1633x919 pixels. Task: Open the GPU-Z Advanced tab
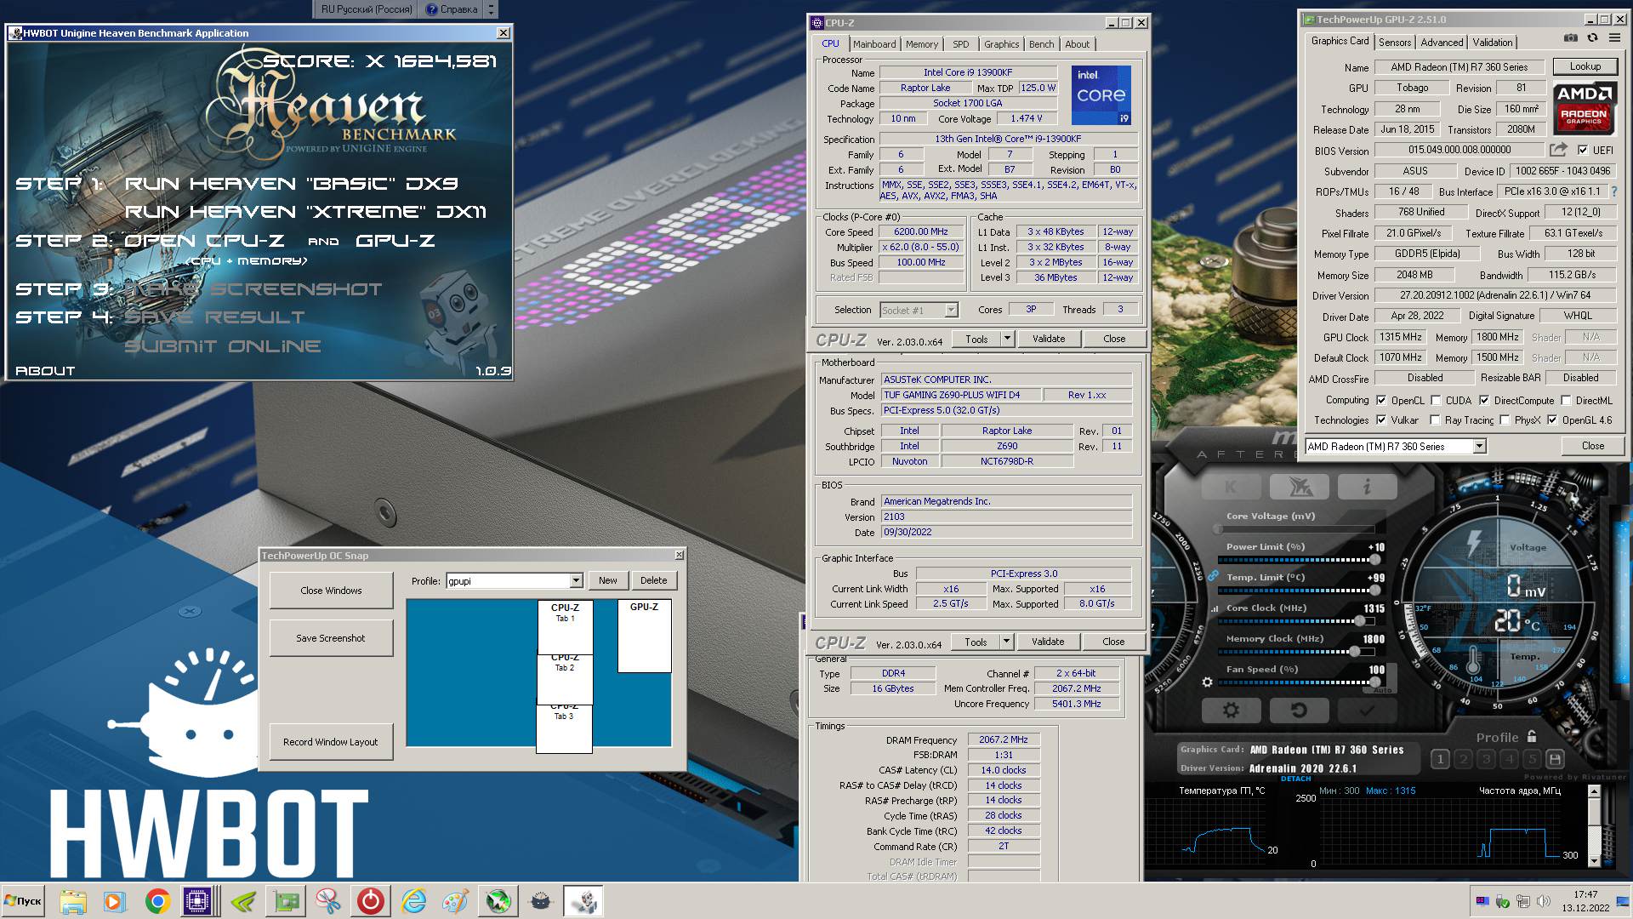tap(1442, 43)
